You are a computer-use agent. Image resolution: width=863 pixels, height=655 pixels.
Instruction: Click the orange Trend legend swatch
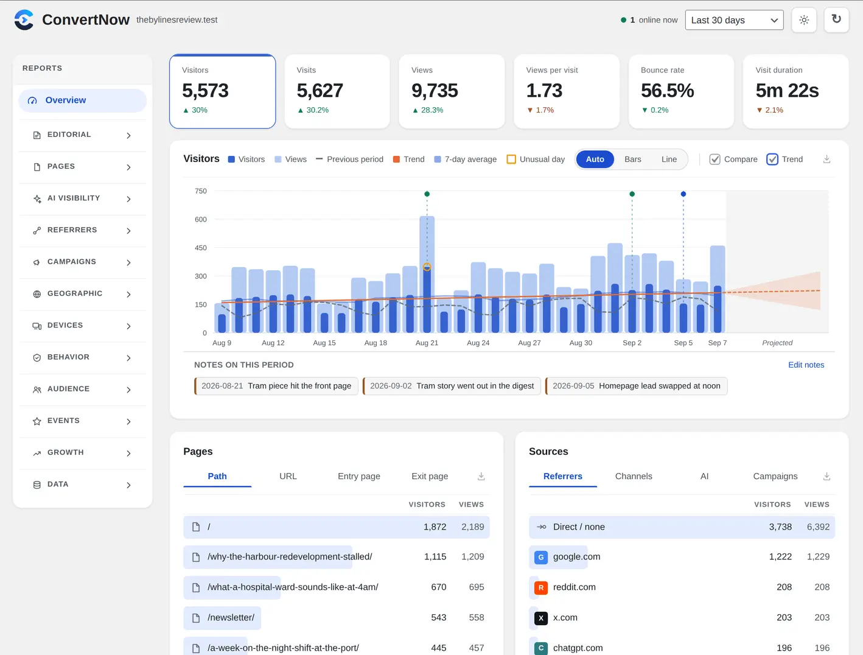click(x=397, y=159)
